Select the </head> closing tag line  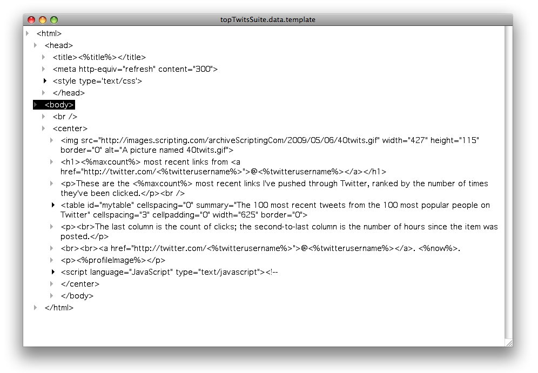[x=69, y=92]
